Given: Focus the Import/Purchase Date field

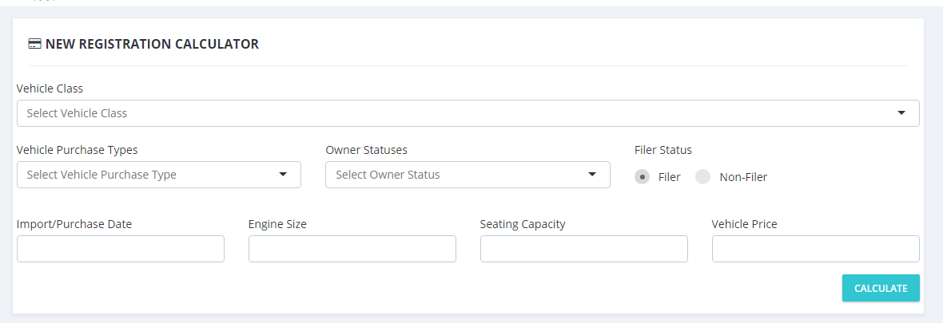Looking at the screenshot, I should (121, 249).
